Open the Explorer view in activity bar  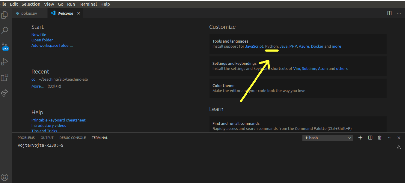pos(4,15)
